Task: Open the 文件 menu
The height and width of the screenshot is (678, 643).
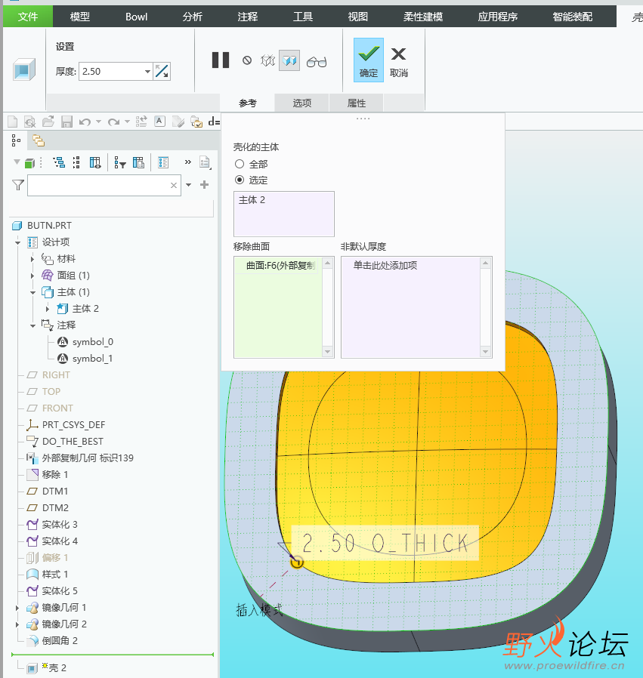Action: 28,17
